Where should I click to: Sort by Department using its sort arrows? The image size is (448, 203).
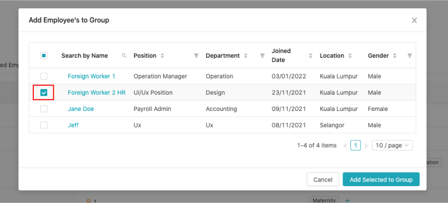tap(246, 56)
